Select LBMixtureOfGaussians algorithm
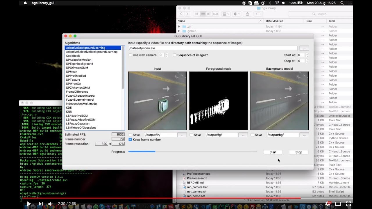 pos(81,127)
